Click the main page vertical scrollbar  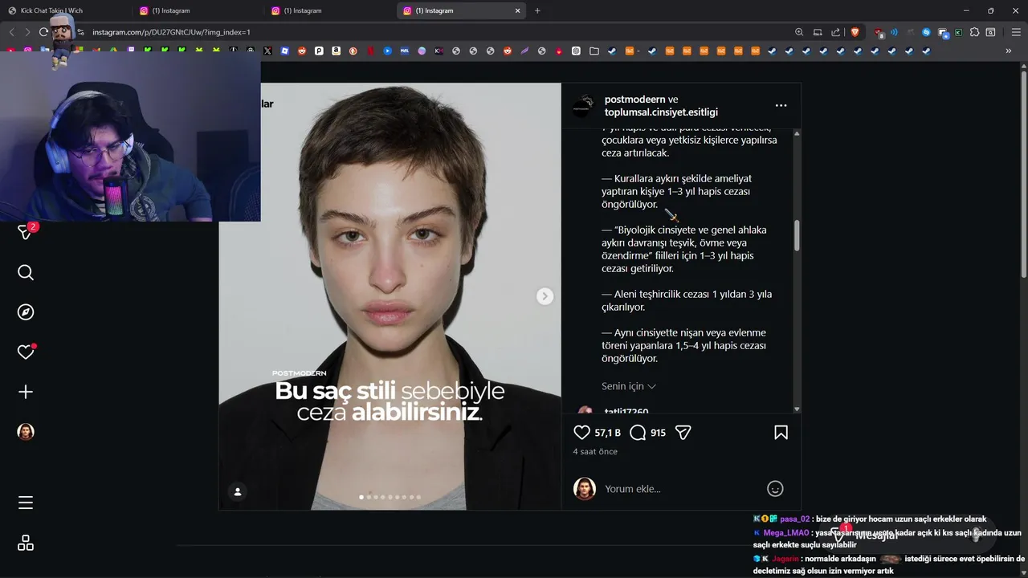coord(1023,173)
